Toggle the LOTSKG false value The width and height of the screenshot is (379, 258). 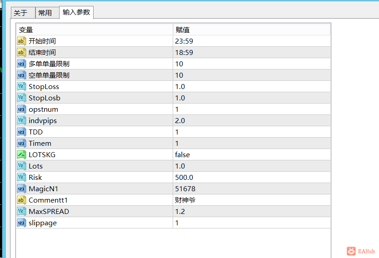(183, 154)
